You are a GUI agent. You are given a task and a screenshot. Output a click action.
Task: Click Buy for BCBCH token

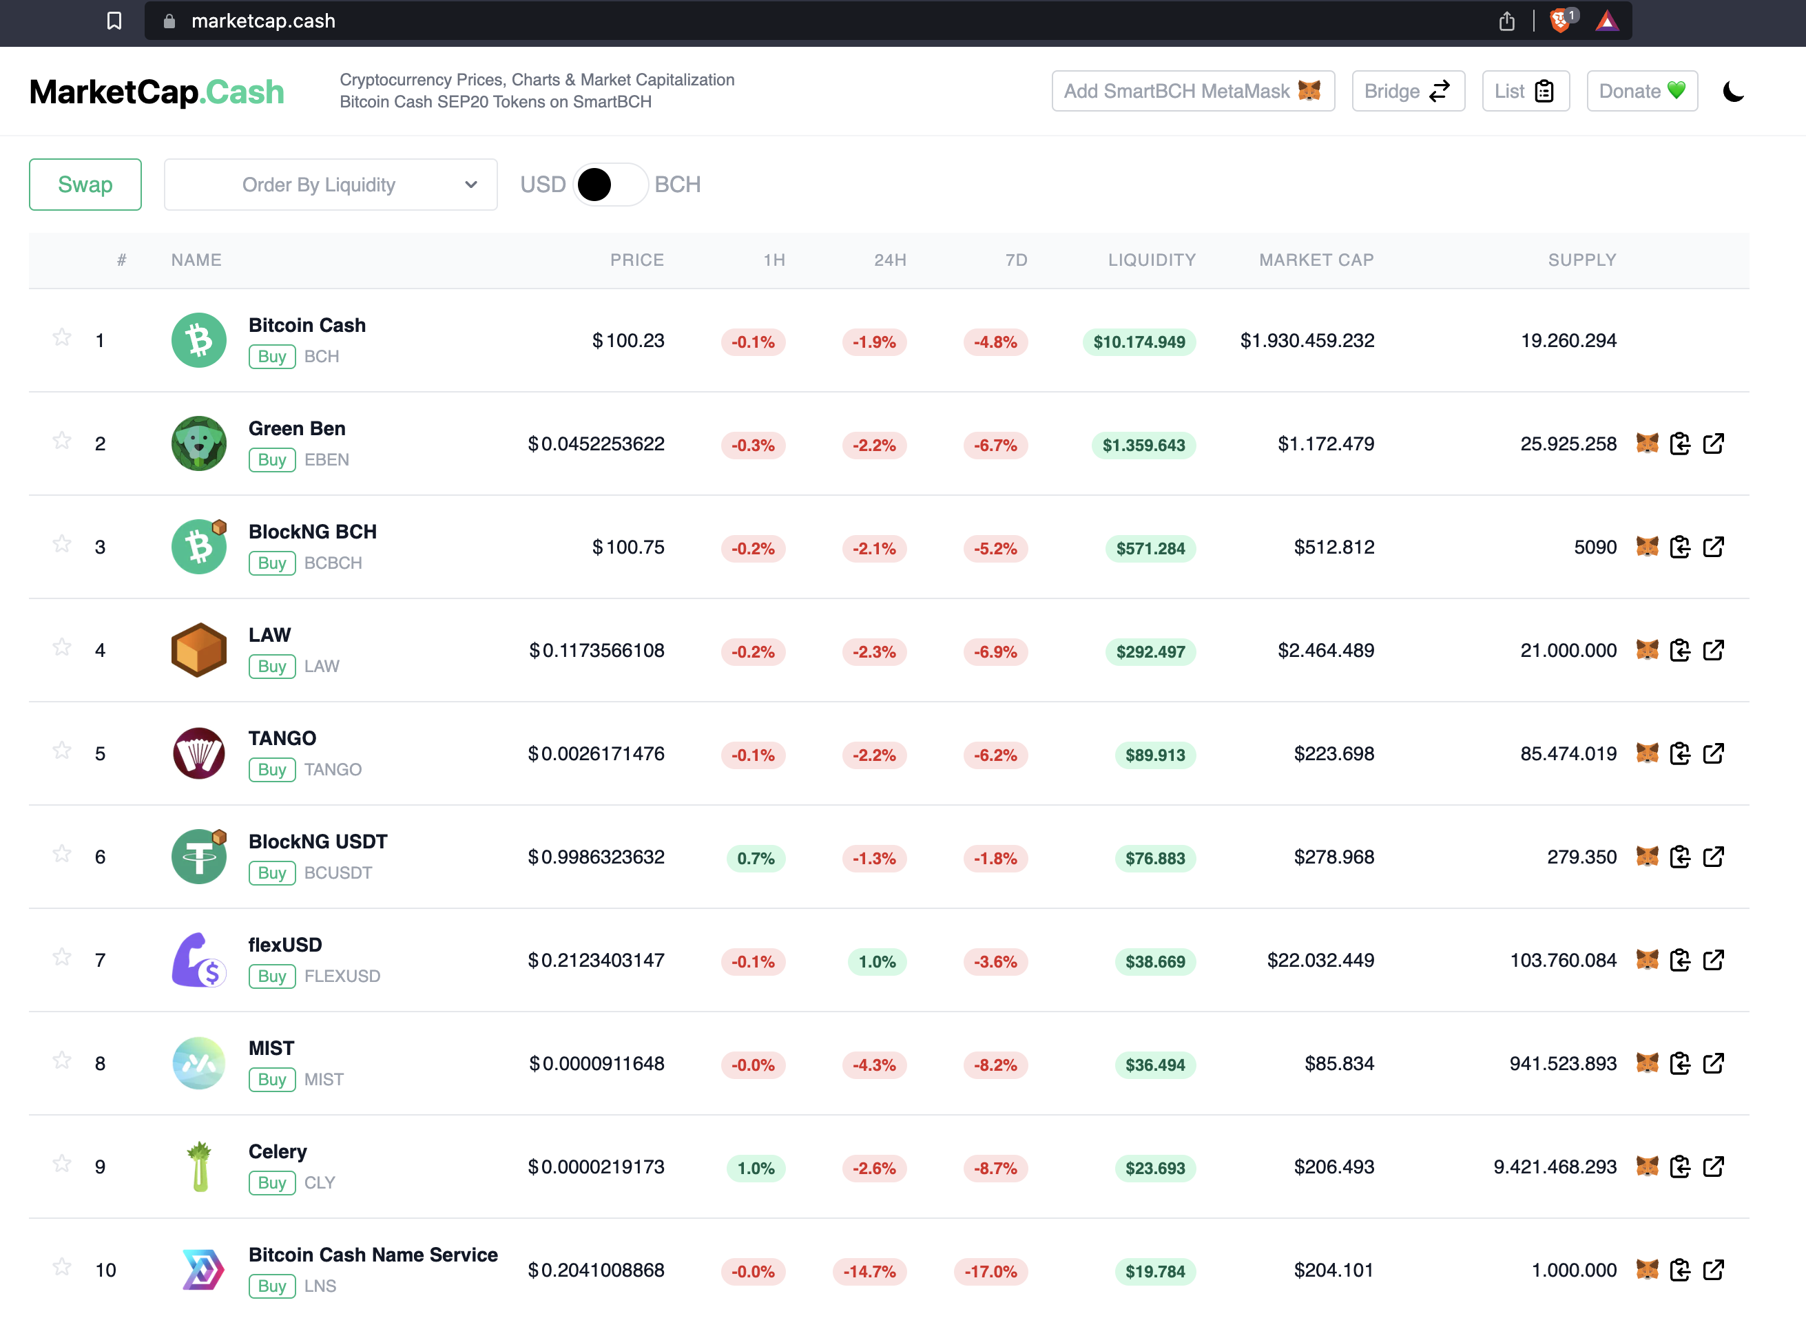point(271,563)
